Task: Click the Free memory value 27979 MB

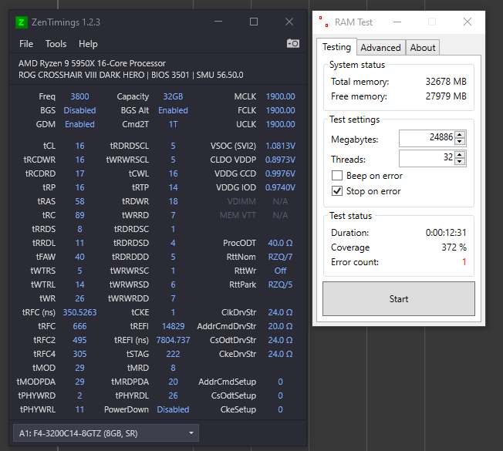Action: click(x=446, y=96)
